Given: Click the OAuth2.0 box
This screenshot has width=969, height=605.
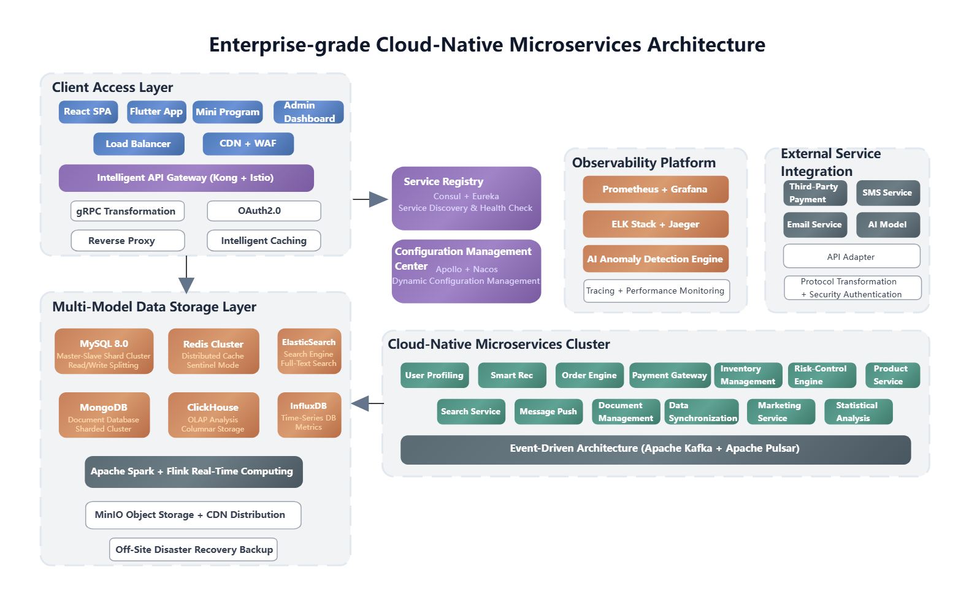Looking at the screenshot, I should (x=264, y=211).
